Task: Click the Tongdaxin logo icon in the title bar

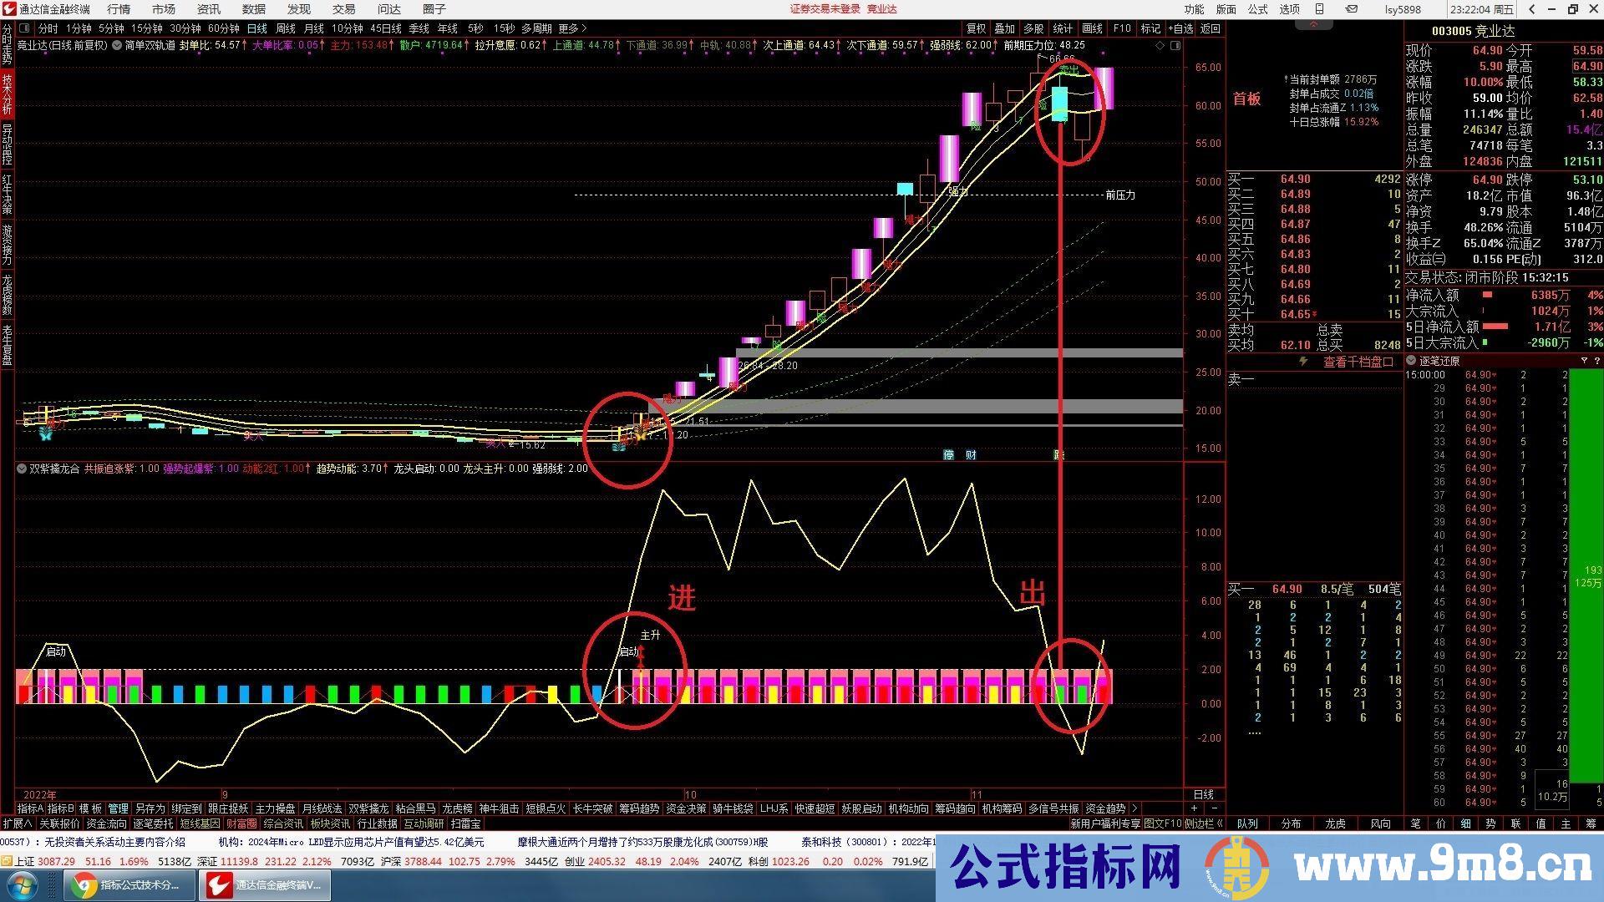Action: pyautogui.click(x=8, y=9)
